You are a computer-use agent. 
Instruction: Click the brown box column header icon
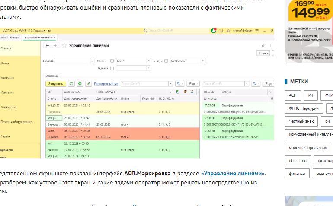[185, 92]
